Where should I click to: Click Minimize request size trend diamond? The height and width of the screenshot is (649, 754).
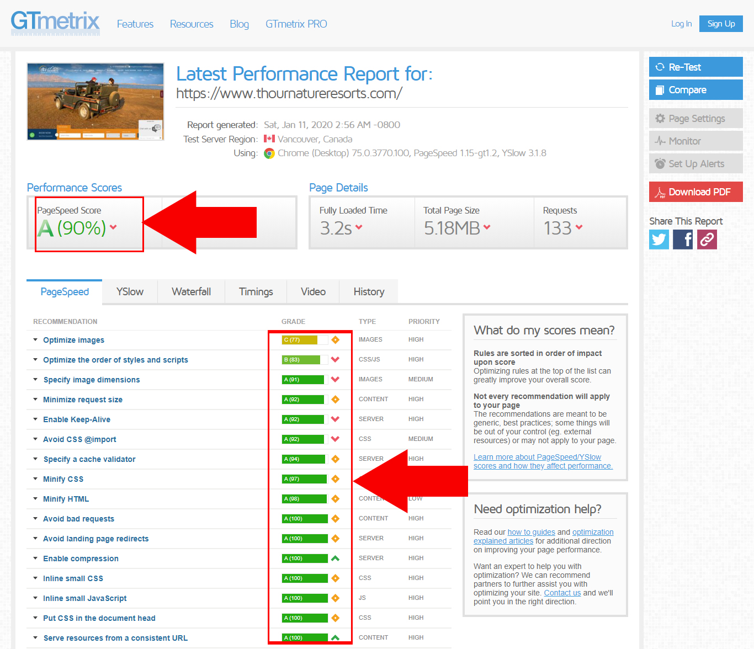[x=335, y=400]
